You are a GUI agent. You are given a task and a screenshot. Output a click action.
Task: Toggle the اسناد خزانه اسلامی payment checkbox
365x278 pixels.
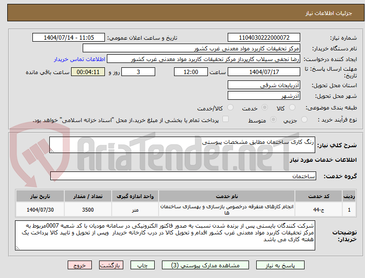click(225, 119)
